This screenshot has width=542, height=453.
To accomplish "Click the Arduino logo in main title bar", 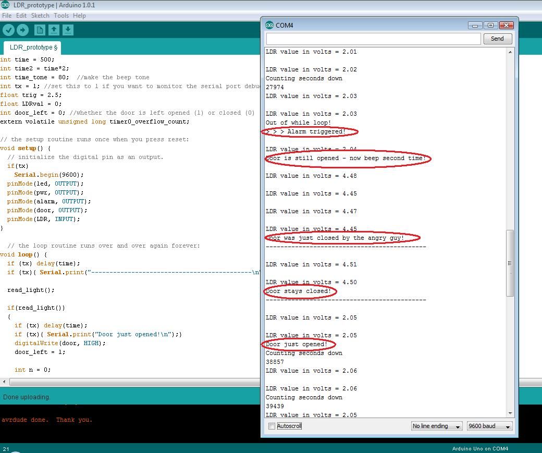I will (x=6, y=5).
